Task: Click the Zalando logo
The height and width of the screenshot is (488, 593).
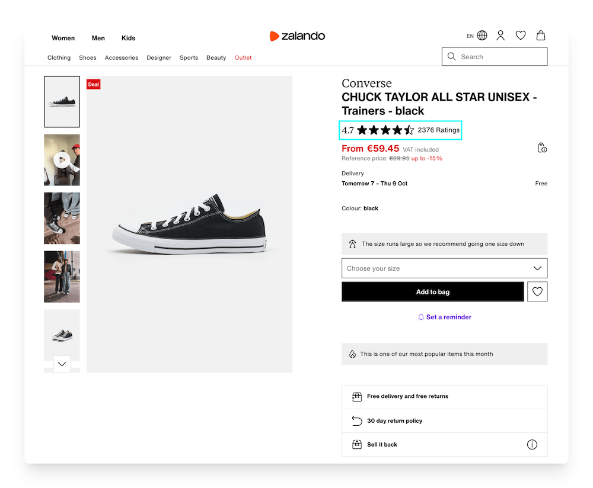Action: pos(297,36)
